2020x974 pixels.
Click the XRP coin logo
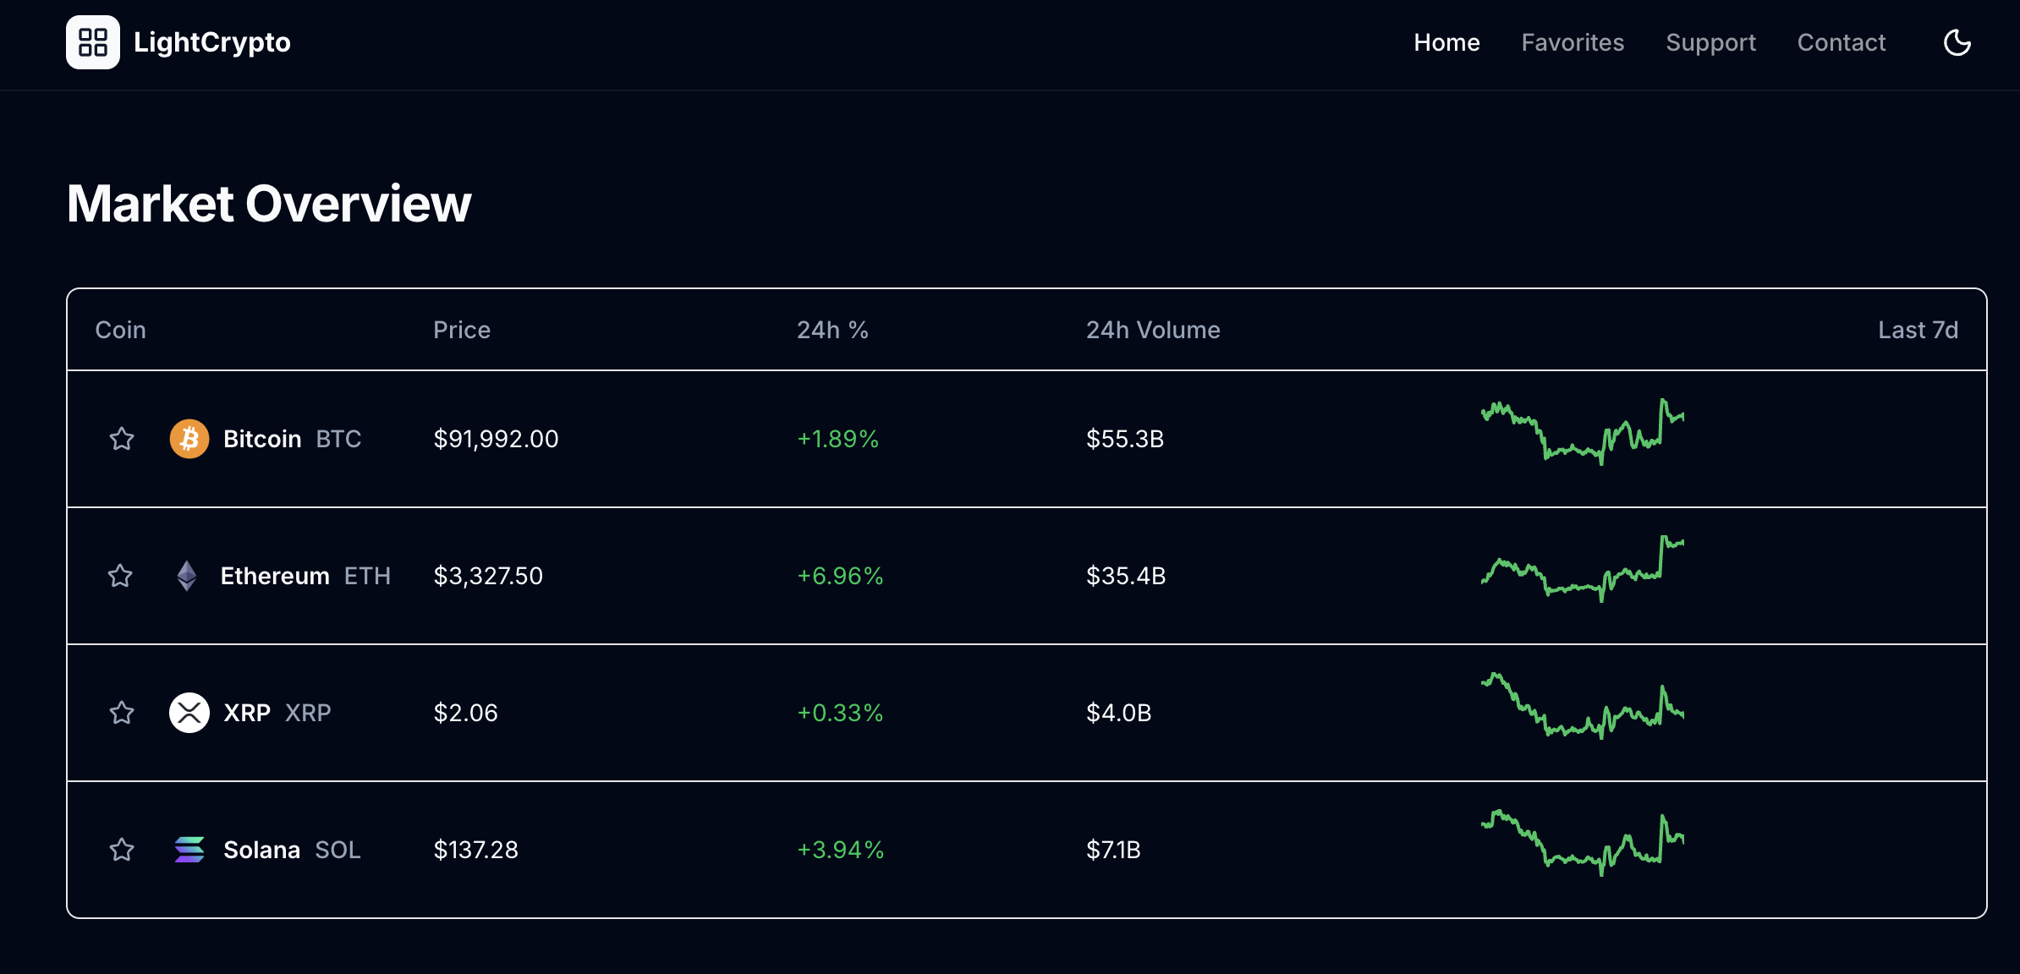(189, 713)
